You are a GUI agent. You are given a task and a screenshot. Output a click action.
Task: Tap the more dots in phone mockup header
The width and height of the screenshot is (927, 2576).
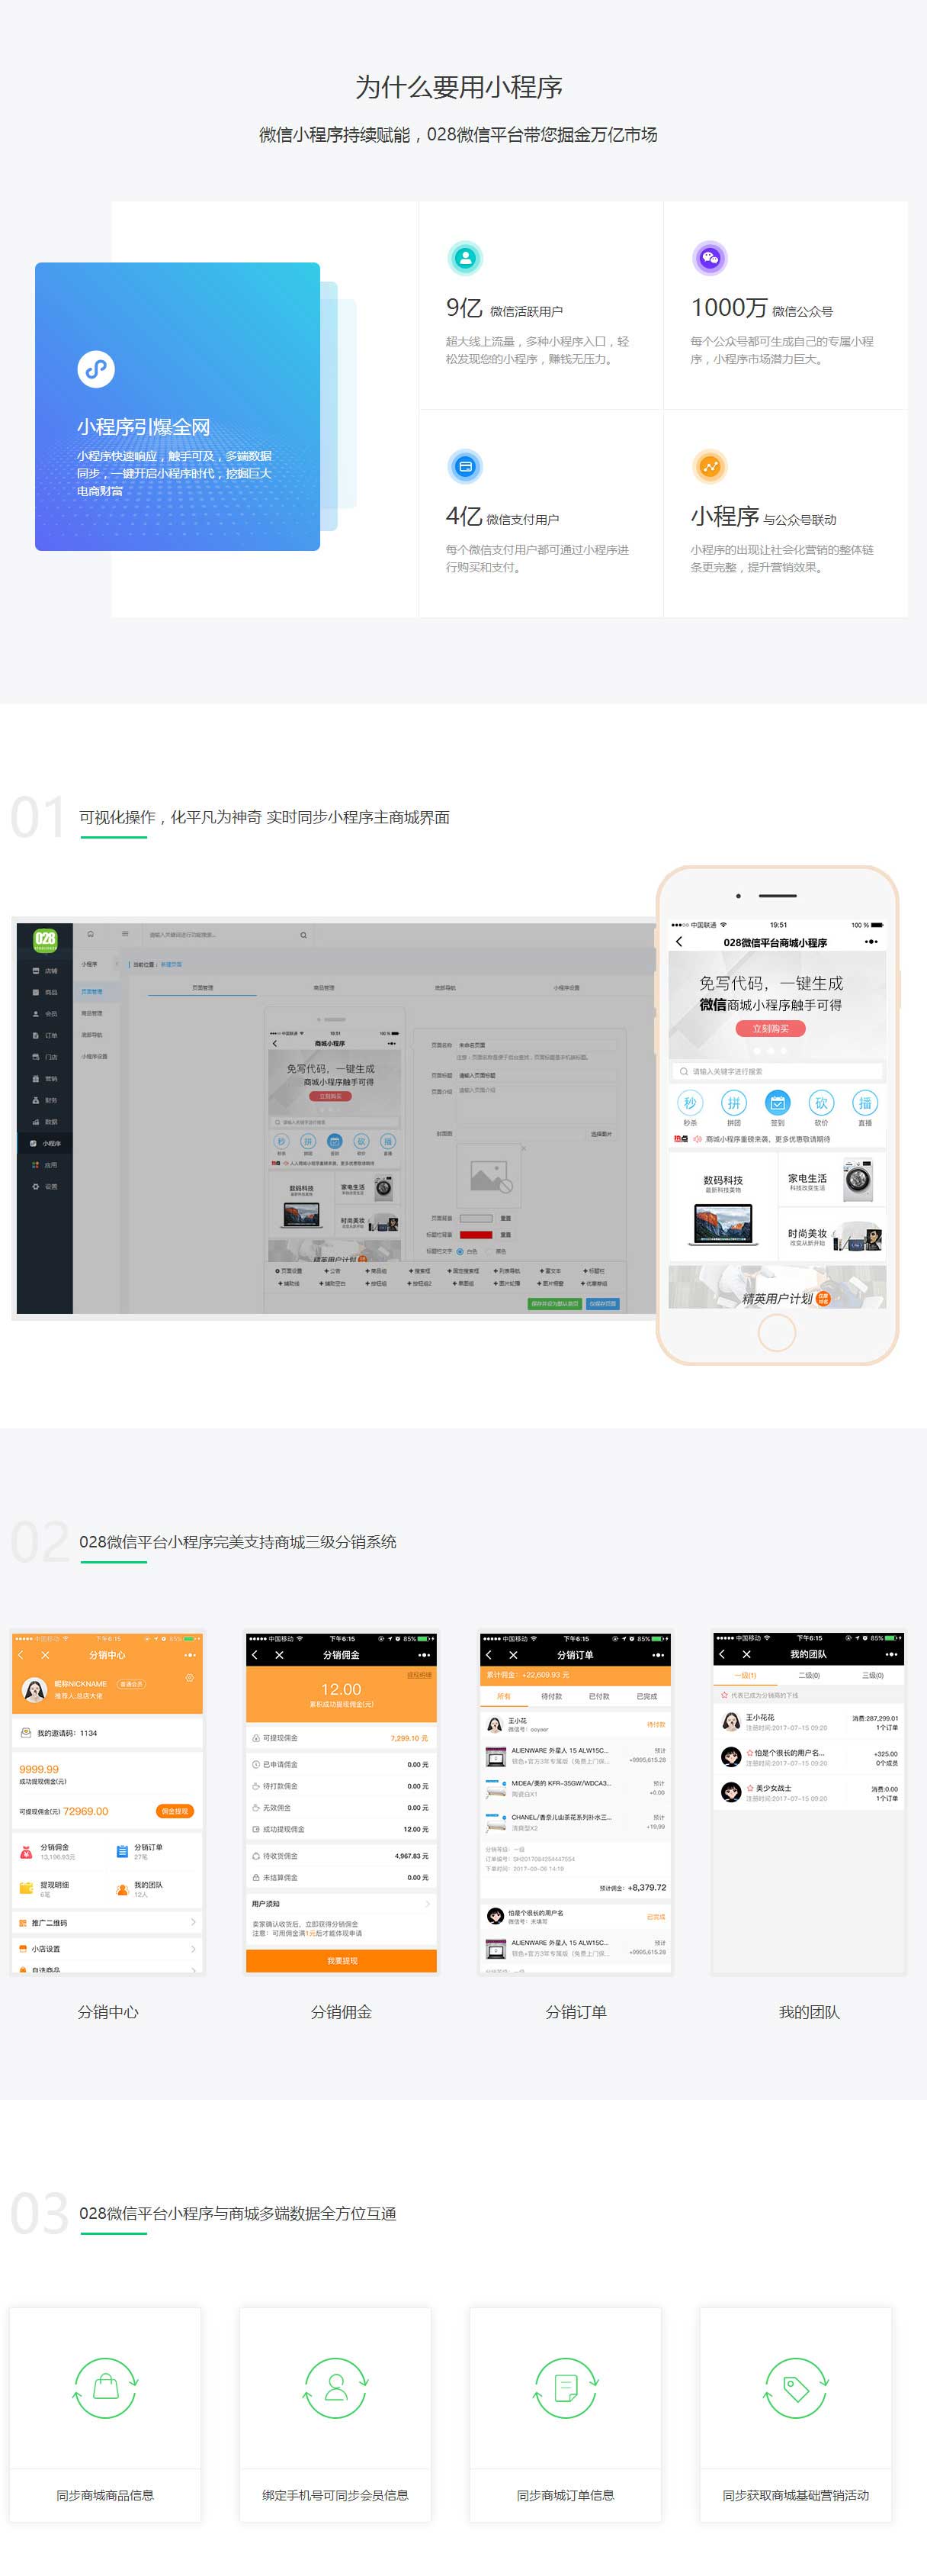(x=872, y=942)
